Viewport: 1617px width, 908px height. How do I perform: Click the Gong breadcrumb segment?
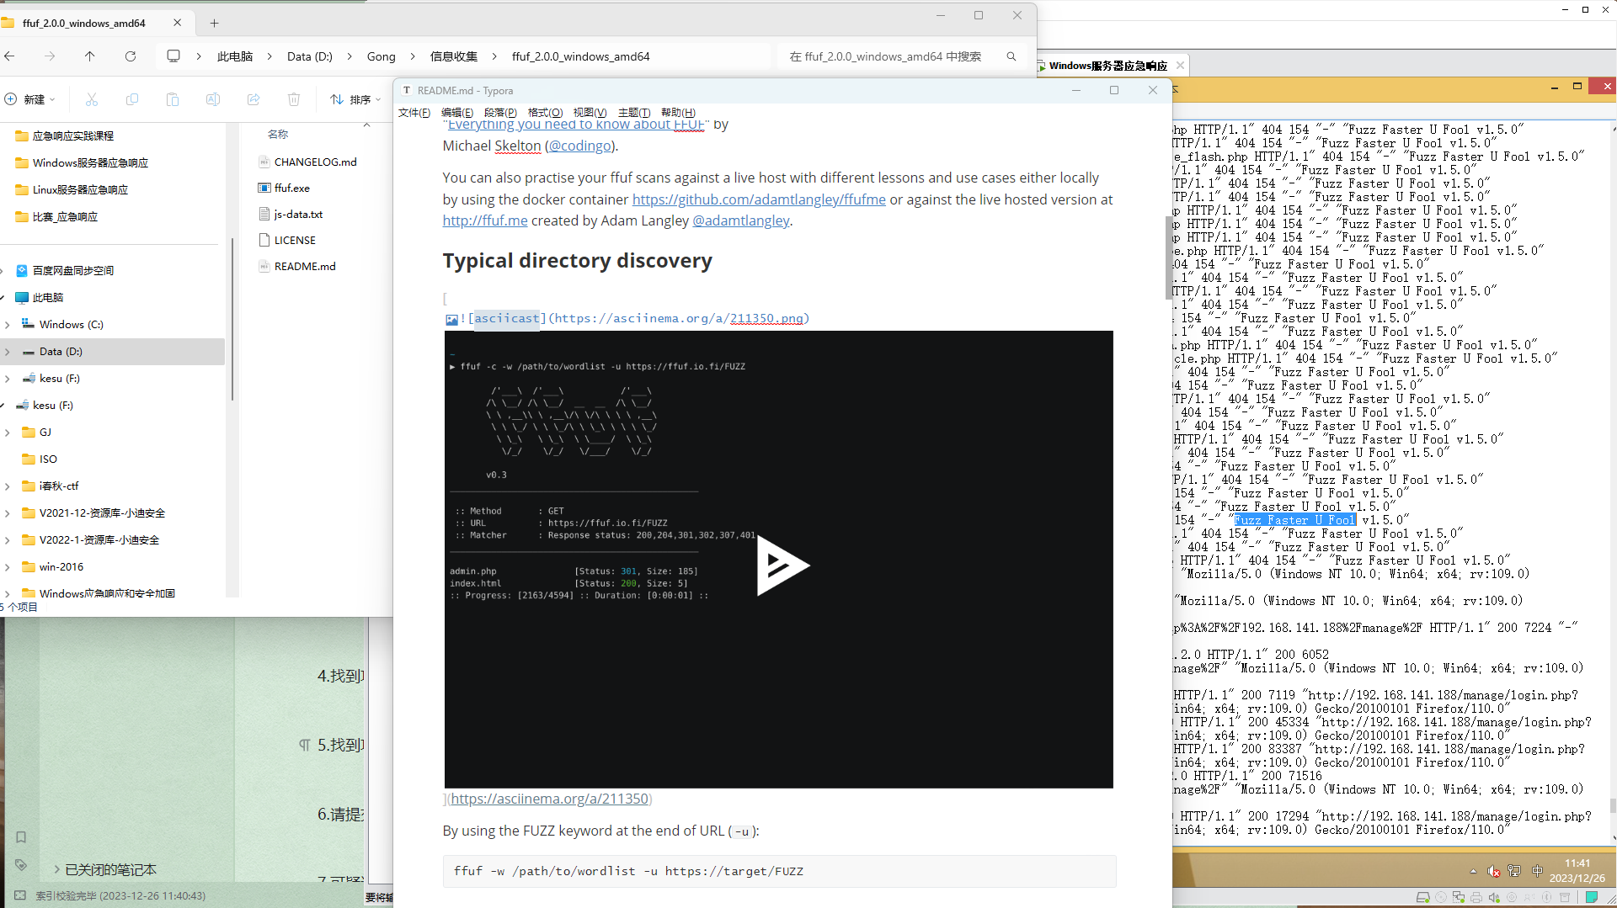(381, 56)
